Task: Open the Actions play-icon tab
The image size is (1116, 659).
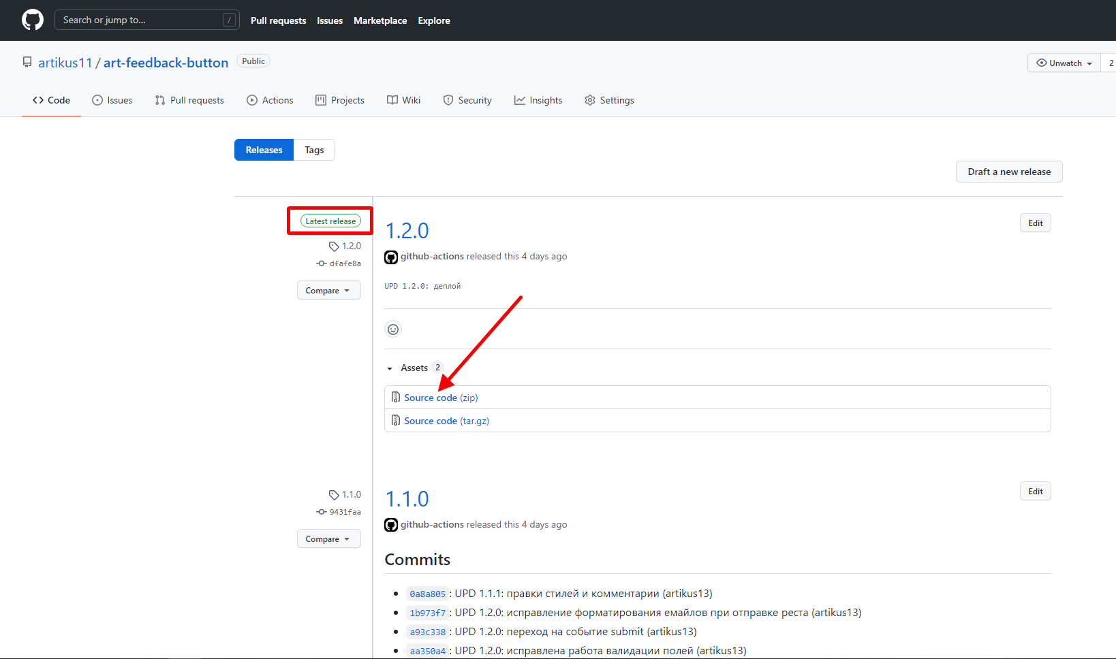Action: click(x=270, y=100)
